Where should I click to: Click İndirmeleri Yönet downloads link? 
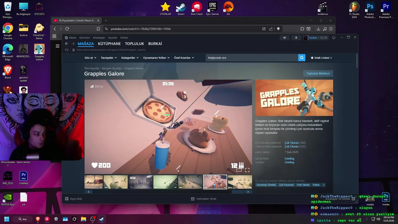point(204,199)
